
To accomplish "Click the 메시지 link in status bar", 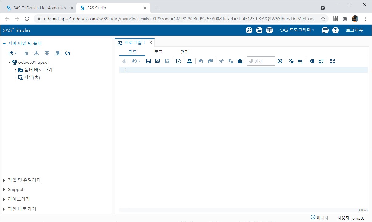I will pos(320,217).
